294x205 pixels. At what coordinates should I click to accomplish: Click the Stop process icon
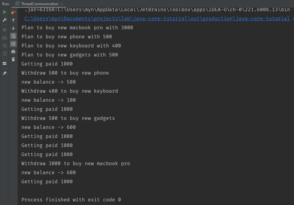pos(5,29)
